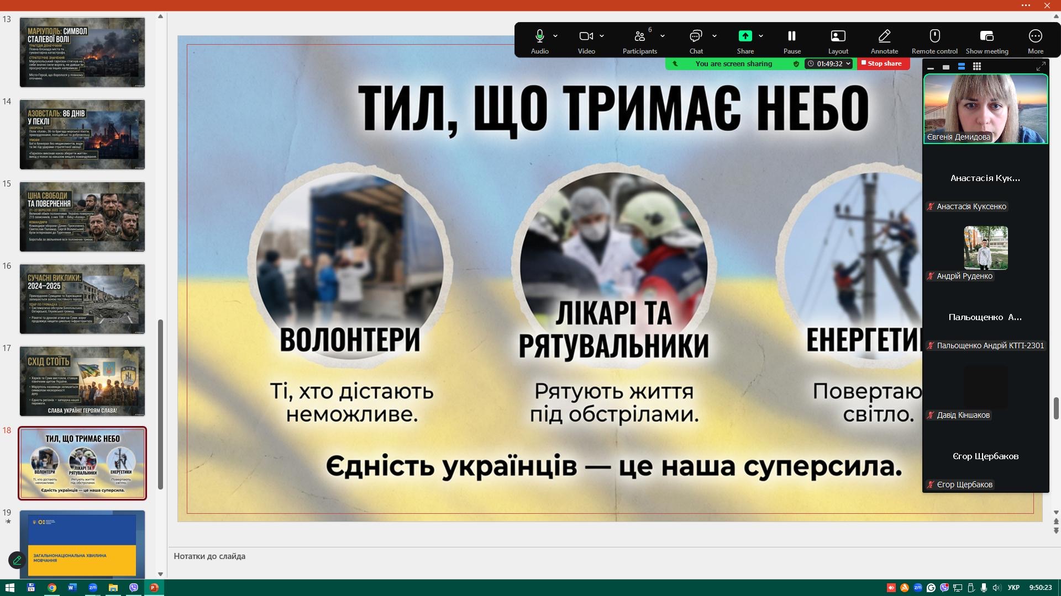Open the meeting timer dropdown

pyautogui.click(x=848, y=63)
